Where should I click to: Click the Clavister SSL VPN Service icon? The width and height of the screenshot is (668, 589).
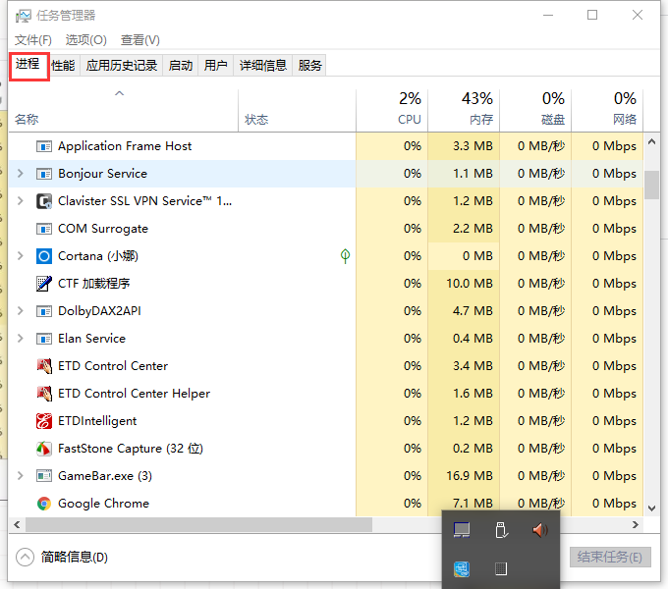coord(44,201)
